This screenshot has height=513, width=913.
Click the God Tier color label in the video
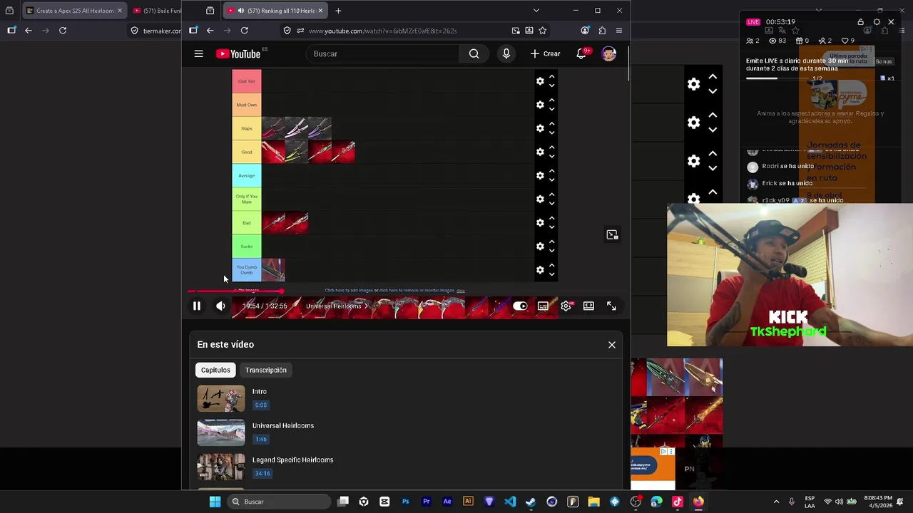247,81
